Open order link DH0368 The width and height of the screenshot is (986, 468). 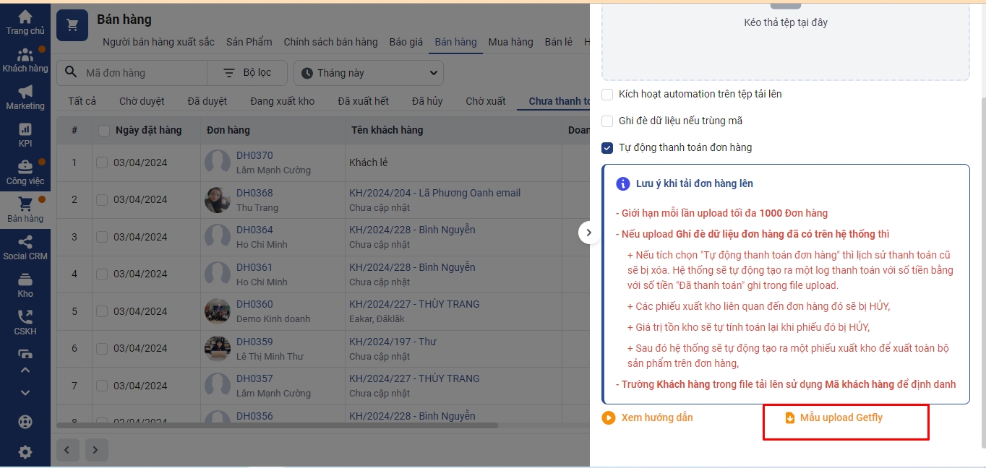point(254,193)
